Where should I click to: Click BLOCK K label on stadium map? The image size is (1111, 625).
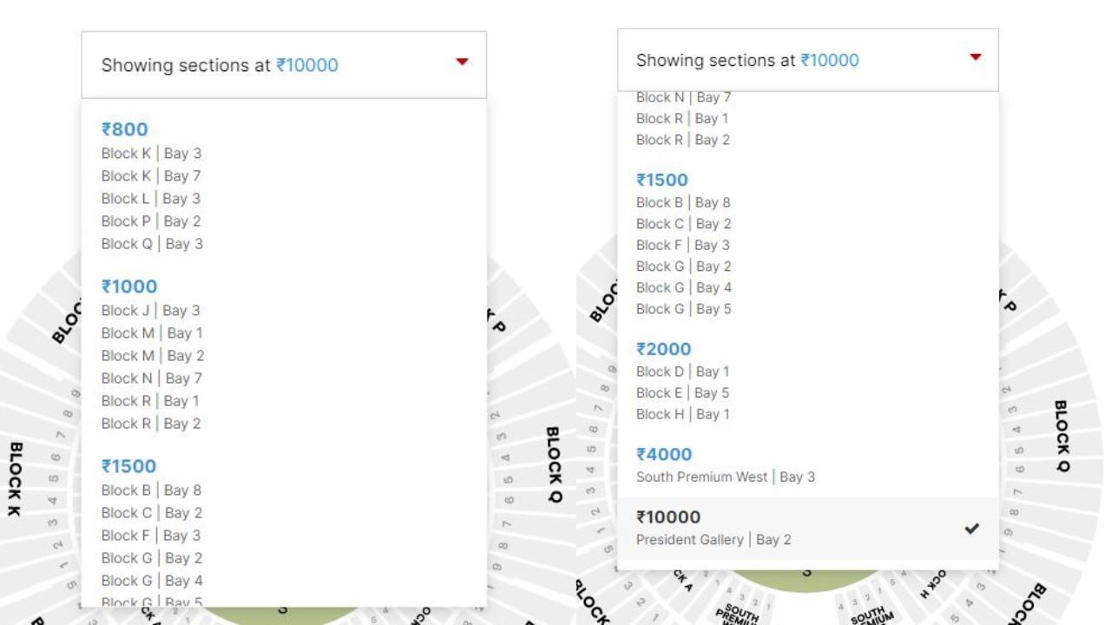point(15,479)
